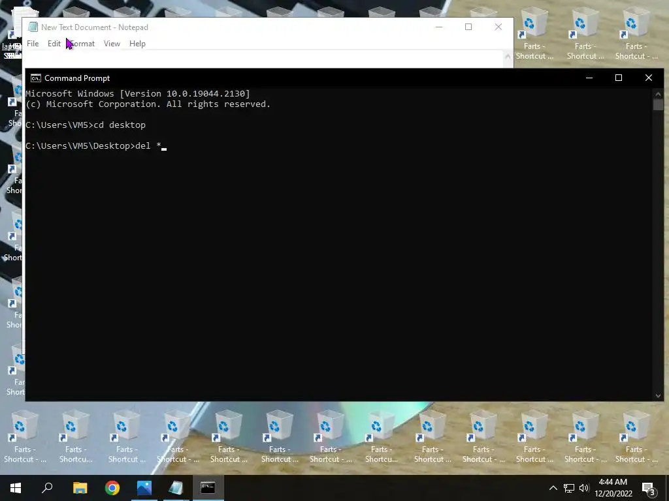Open the View menu in Notepad
This screenshot has height=501, width=669.
pyautogui.click(x=112, y=44)
